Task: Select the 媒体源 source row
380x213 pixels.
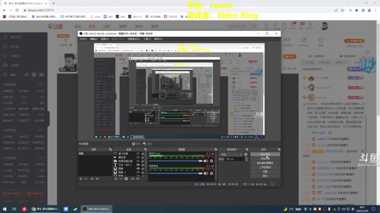Action: click(x=129, y=157)
